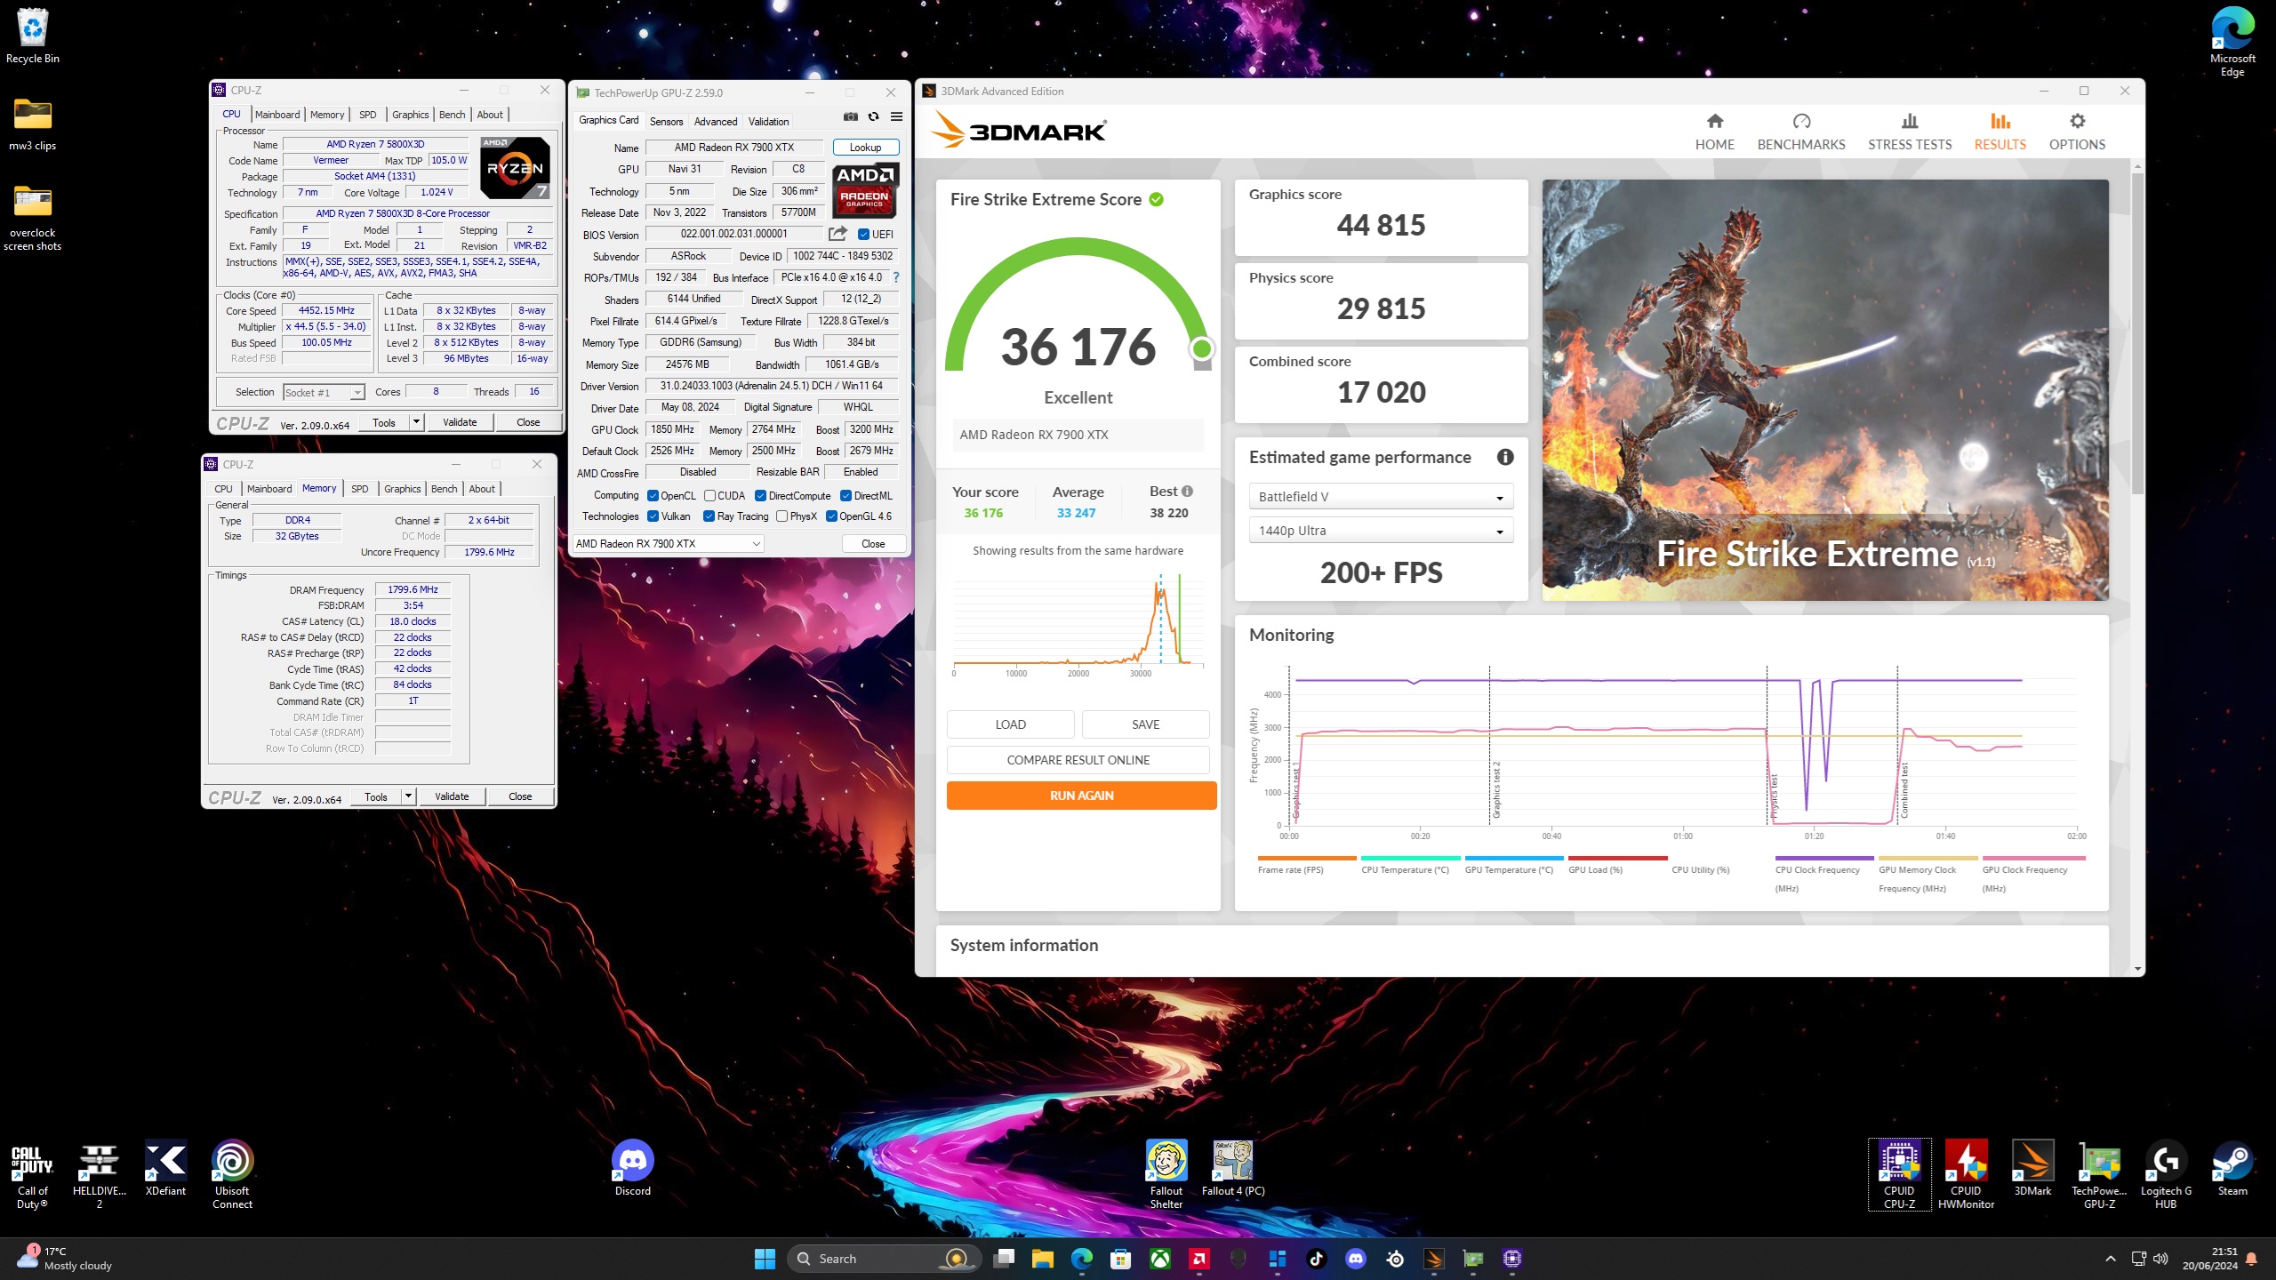Launch the Steam desktop shortcut

coord(2232,1169)
